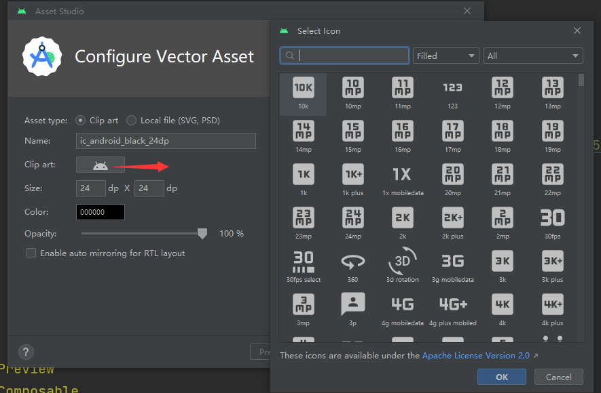The height and width of the screenshot is (393, 601).
Task: Select Local file (SVG, PSD) option
Action: point(132,120)
